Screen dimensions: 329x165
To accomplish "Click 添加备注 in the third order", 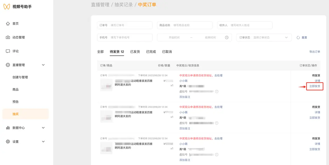I will coord(185,160).
